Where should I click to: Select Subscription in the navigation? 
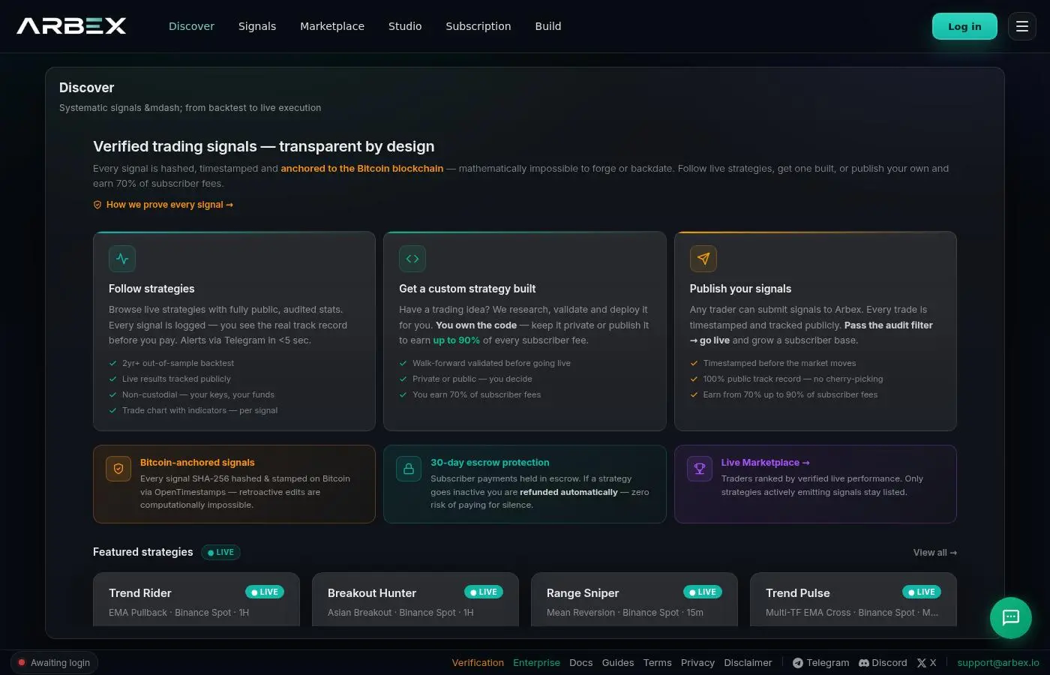coord(478,26)
